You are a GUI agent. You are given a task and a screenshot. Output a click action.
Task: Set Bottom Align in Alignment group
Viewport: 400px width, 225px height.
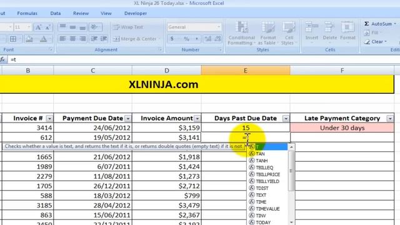tap(82, 27)
